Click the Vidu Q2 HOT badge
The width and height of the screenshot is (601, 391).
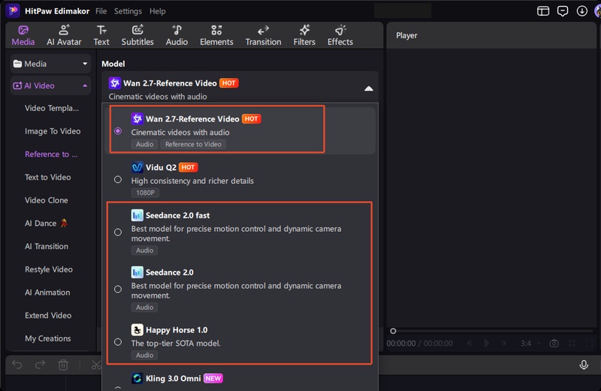(189, 167)
